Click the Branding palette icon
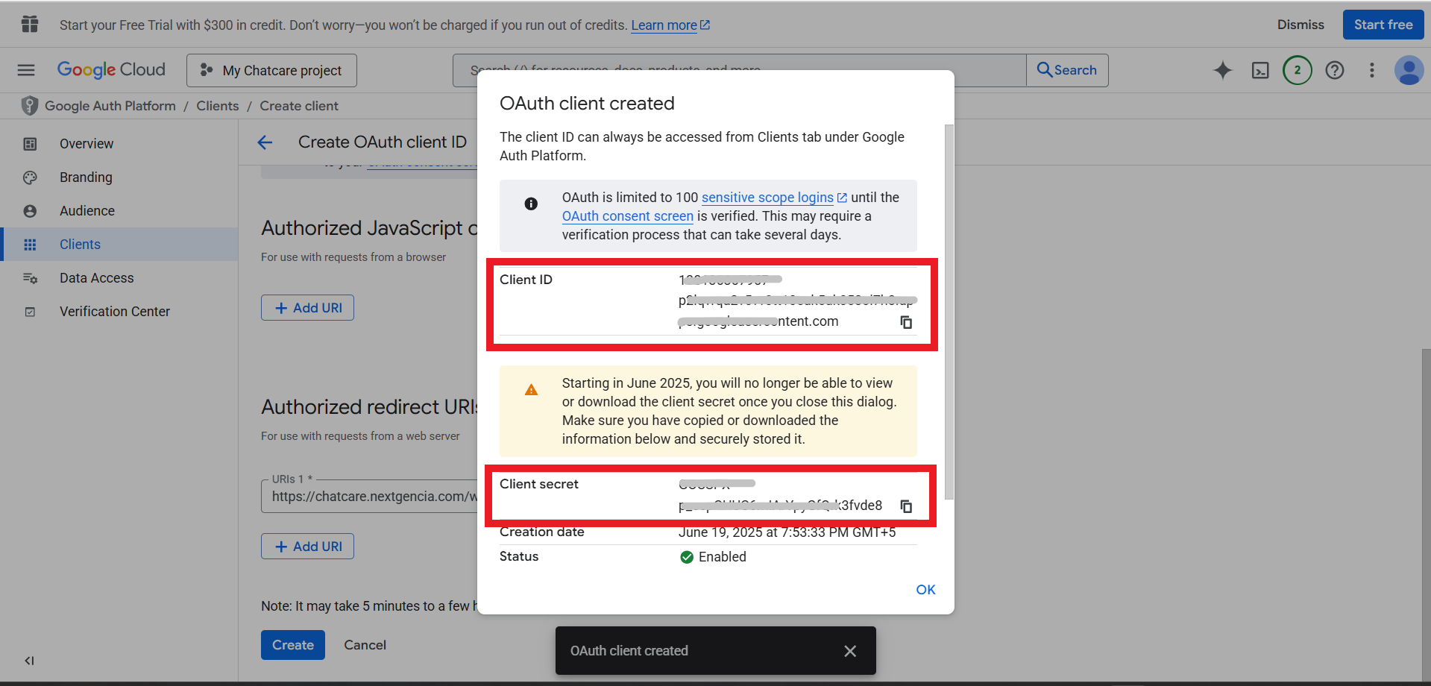Screen dimensions: 1431x686 pos(30,177)
